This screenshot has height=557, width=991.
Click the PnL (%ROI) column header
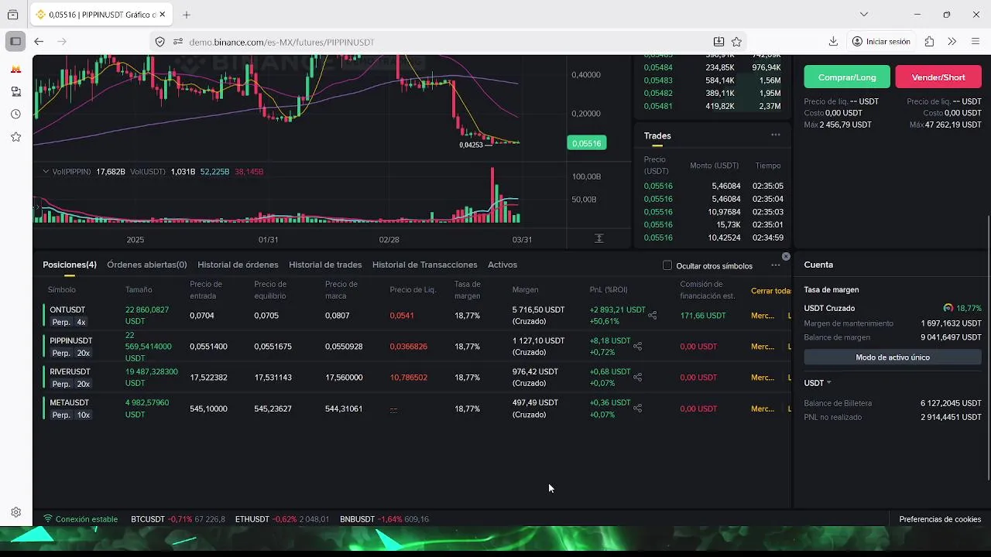609,290
